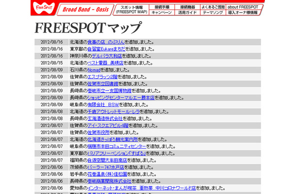Follow the パーラー747水戸店 link
Screen dimensions: 296x194
106,167
